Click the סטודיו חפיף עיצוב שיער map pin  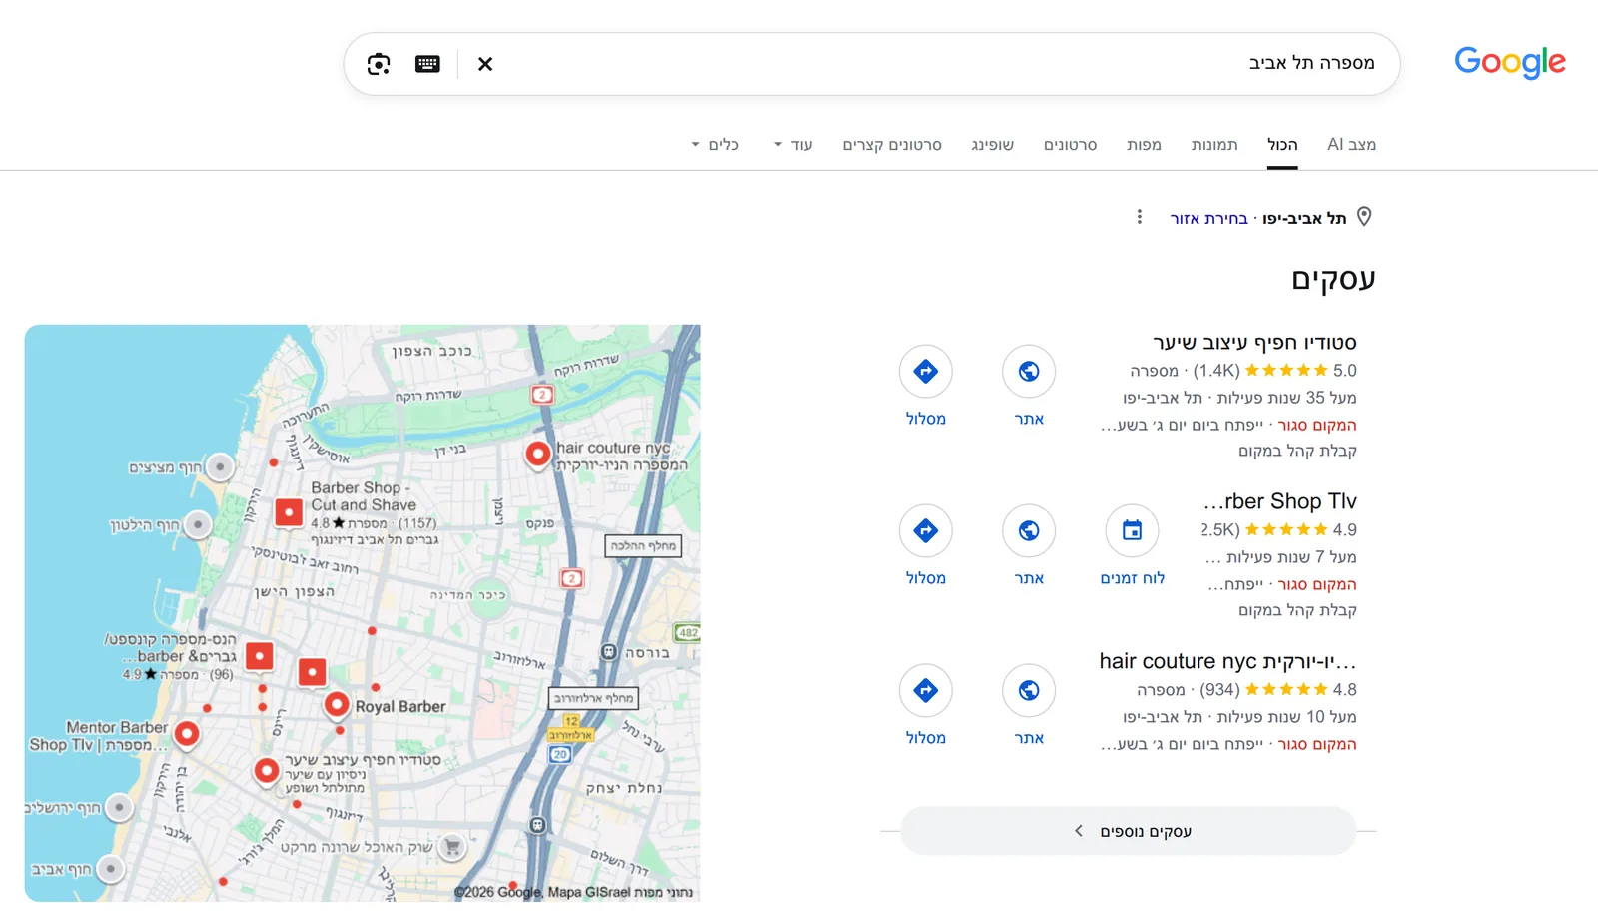pyautogui.click(x=266, y=771)
